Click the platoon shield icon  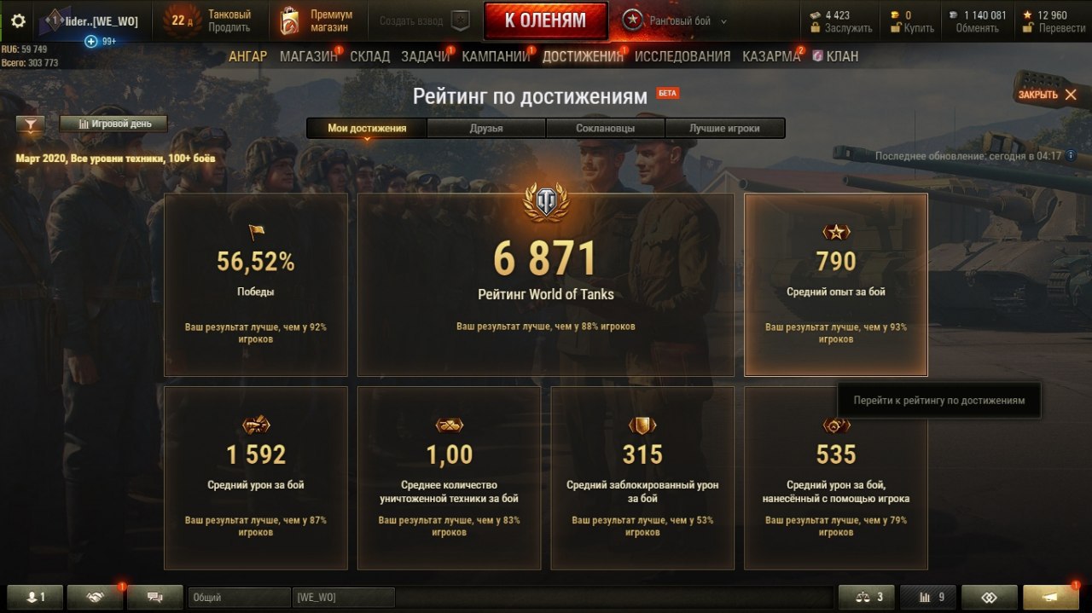point(460,20)
